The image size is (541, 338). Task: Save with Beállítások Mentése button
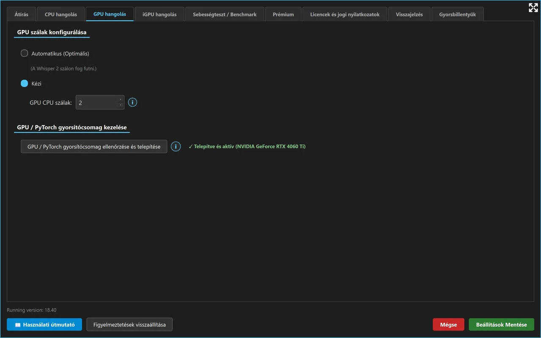pos(501,324)
